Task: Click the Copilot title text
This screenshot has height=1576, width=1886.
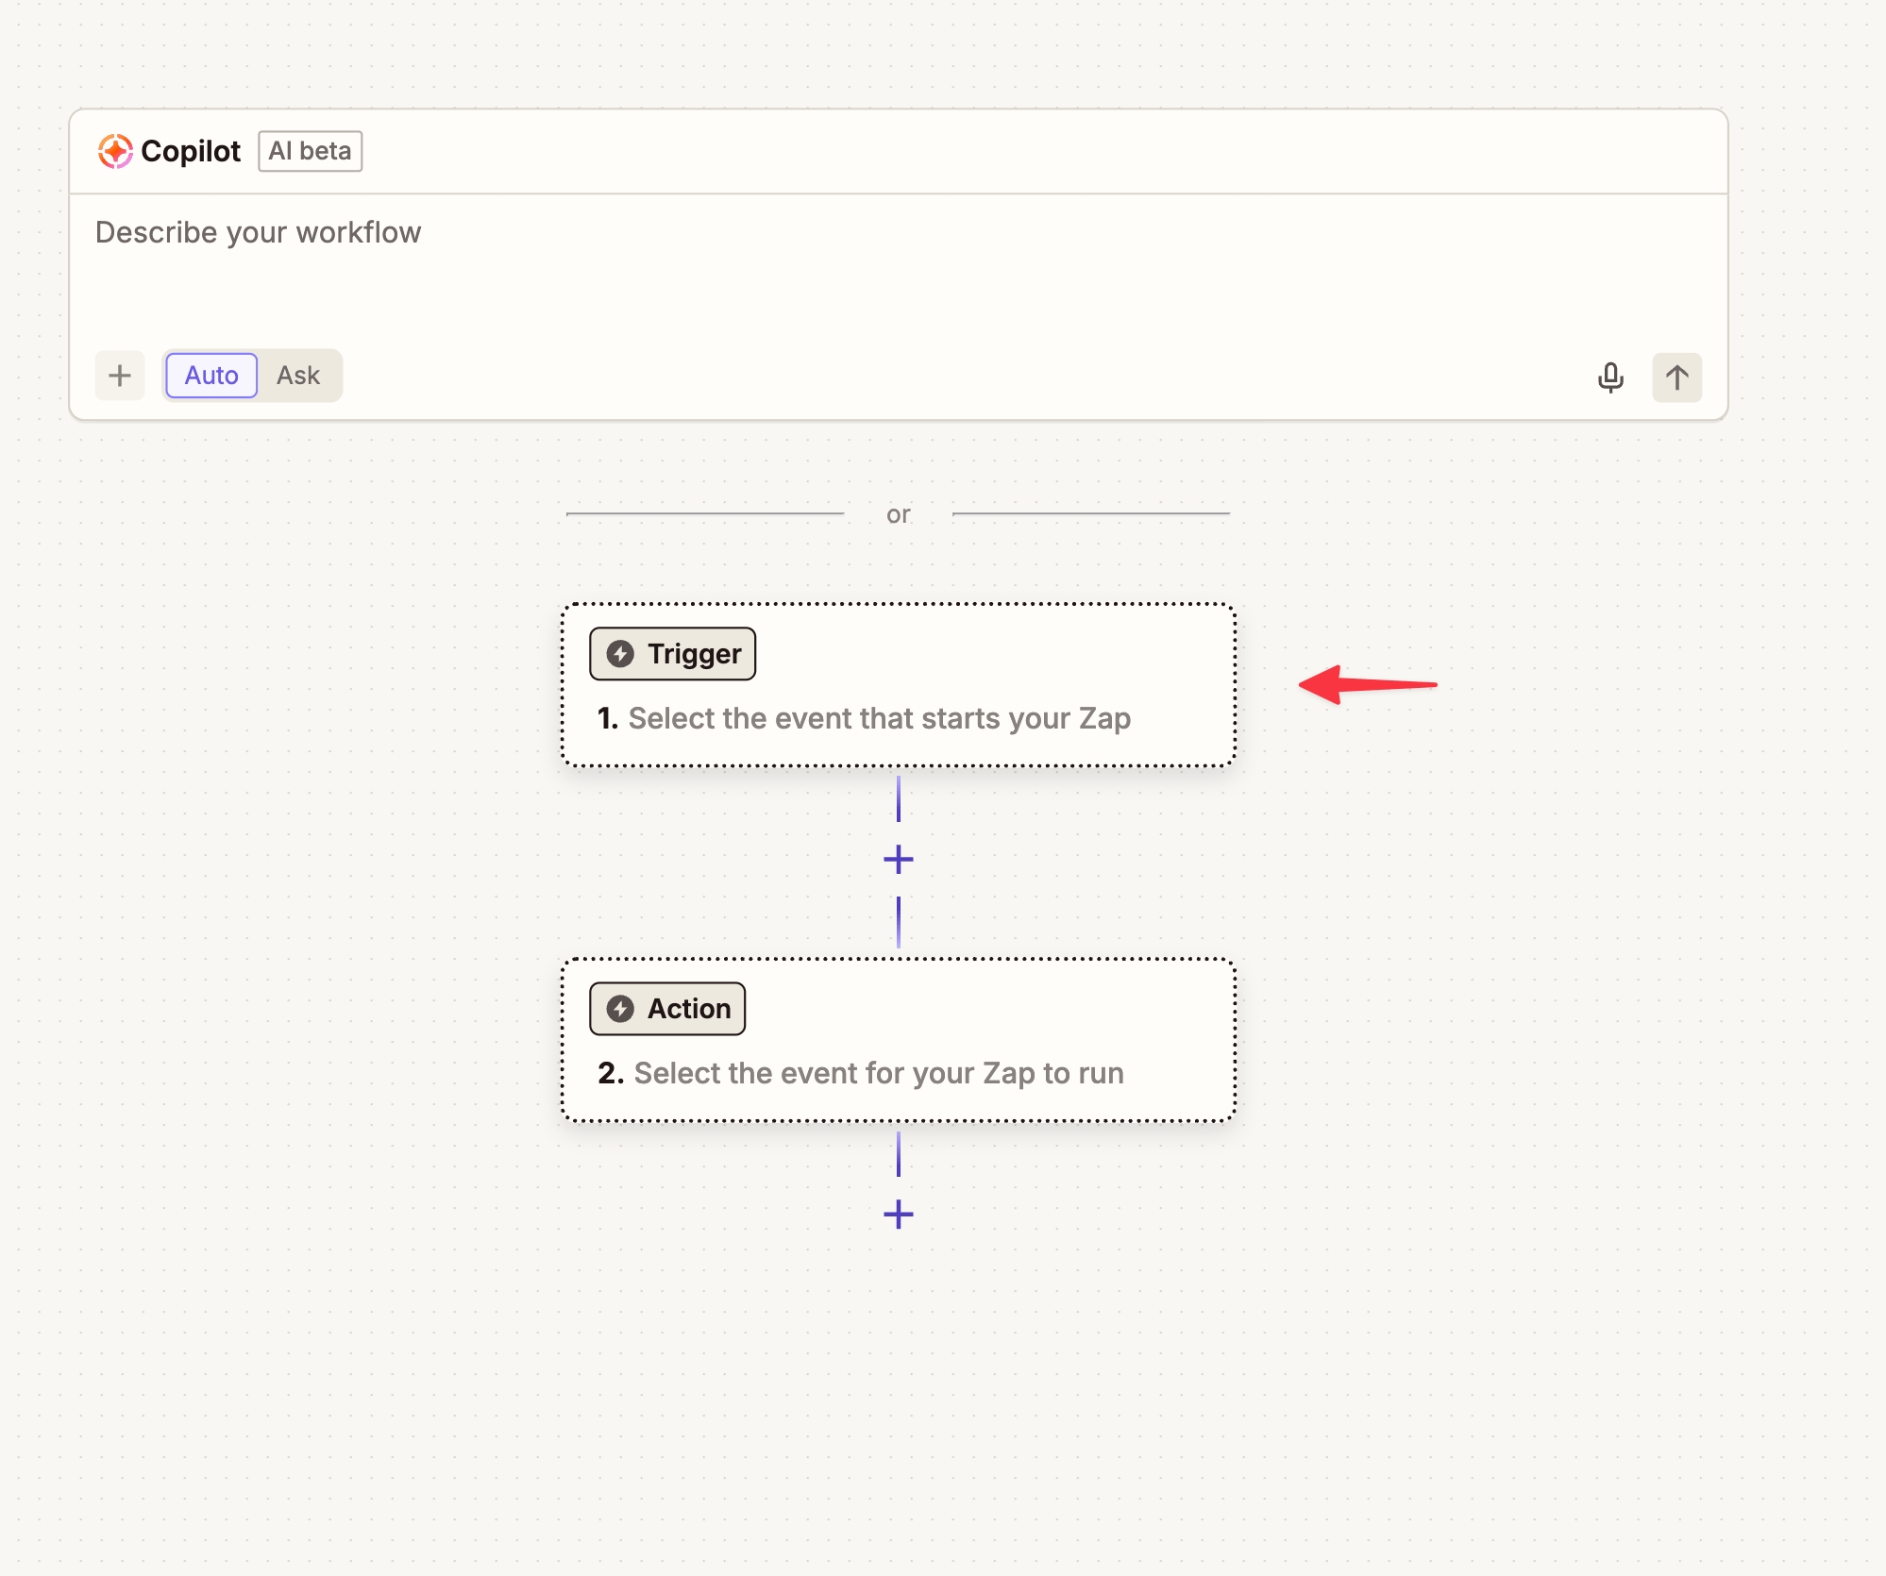Action: (x=191, y=151)
